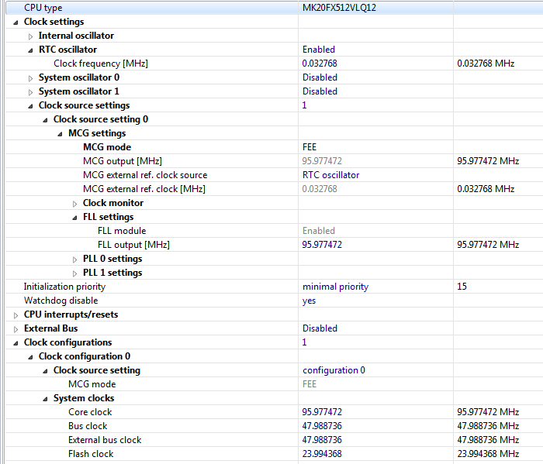Collapse the Clock source settings node
Screen dimensions: 543x464
30,106
